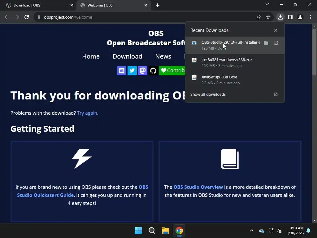Expand the hidden tray icons chevron

pos(252,231)
